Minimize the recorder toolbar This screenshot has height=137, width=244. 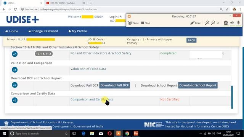(x=230, y=16)
